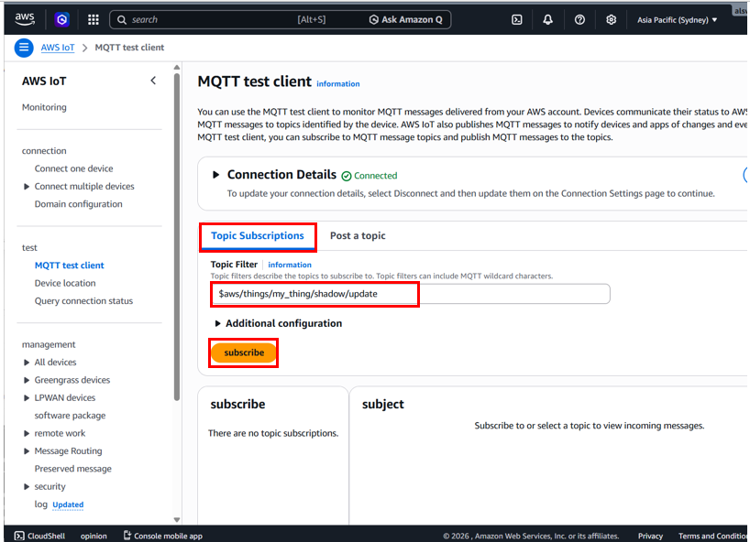
Task: Switch to the Post a topic tab
Action: (358, 236)
